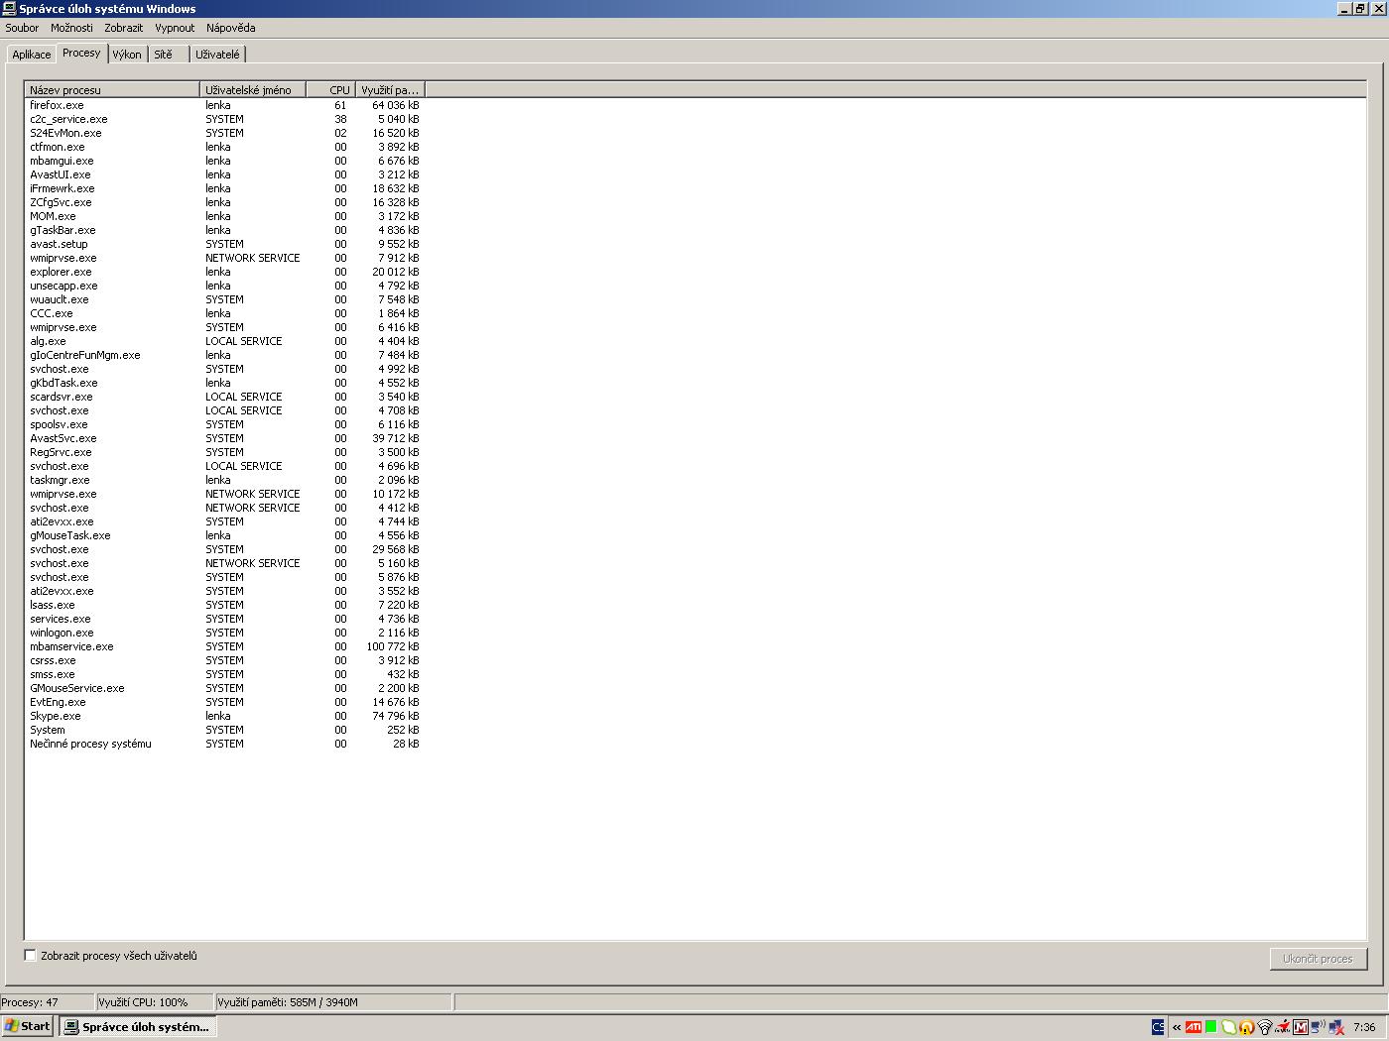Viewport: 1389px width, 1041px height.
Task: Open the orange Avast tray icon
Action: coord(1246,1027)
